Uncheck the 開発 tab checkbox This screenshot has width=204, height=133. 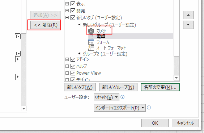pyautogui.click(x=73, y=11)
